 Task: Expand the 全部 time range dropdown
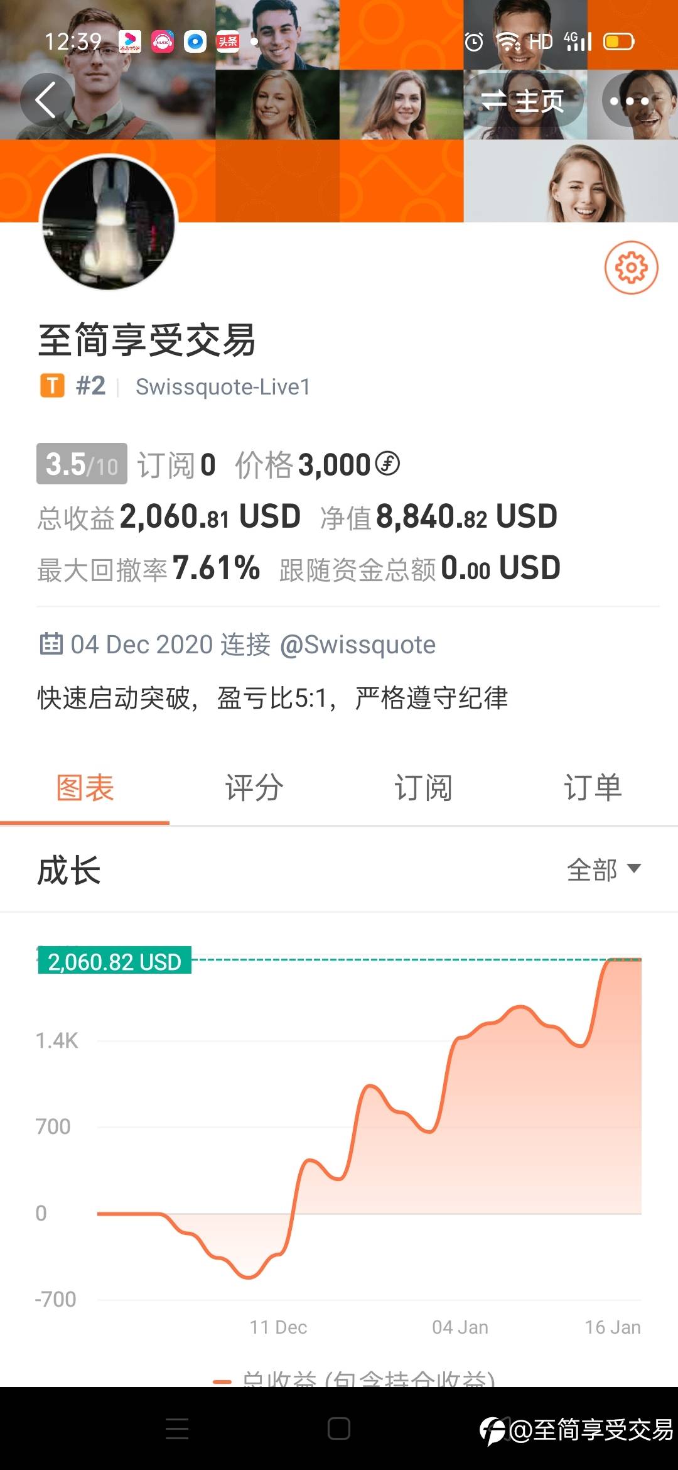pyautogui.click(x=603, y=870)
